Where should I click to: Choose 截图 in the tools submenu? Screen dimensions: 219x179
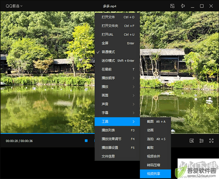click(155, 122)
